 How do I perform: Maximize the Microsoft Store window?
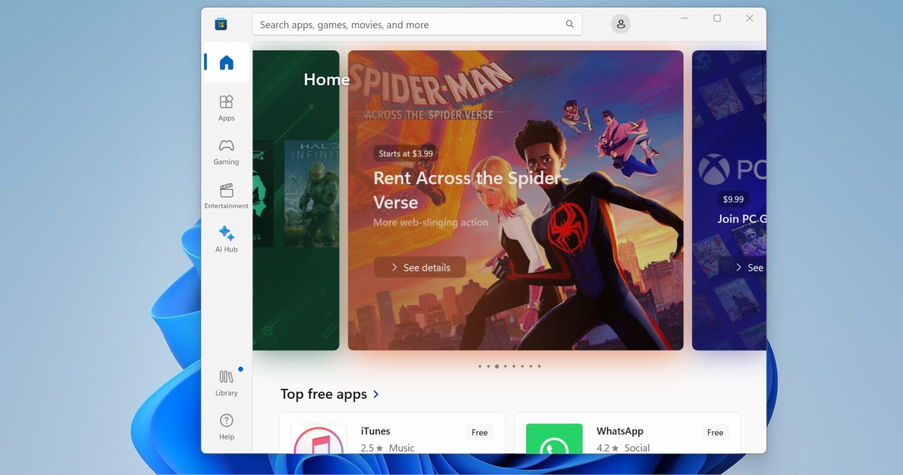click(x=717, y=18)
